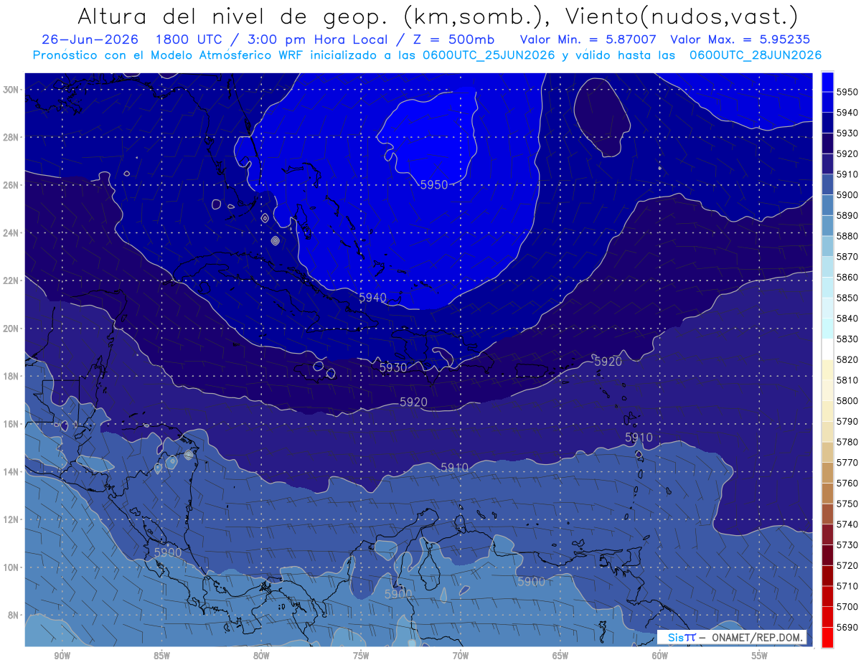Select the "10N" latitude axis label
The width and height of the screenshot is (861, 665).
pyautogui.click(x=12, y=567)
